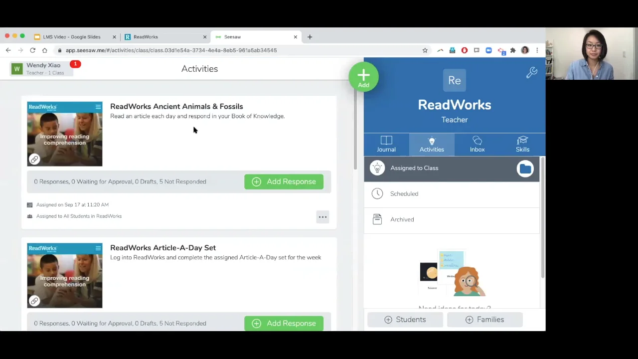The width and height of the screenshot is (638, 359).
Task: Click the Re class avatar
Action: tap(455, 80)
